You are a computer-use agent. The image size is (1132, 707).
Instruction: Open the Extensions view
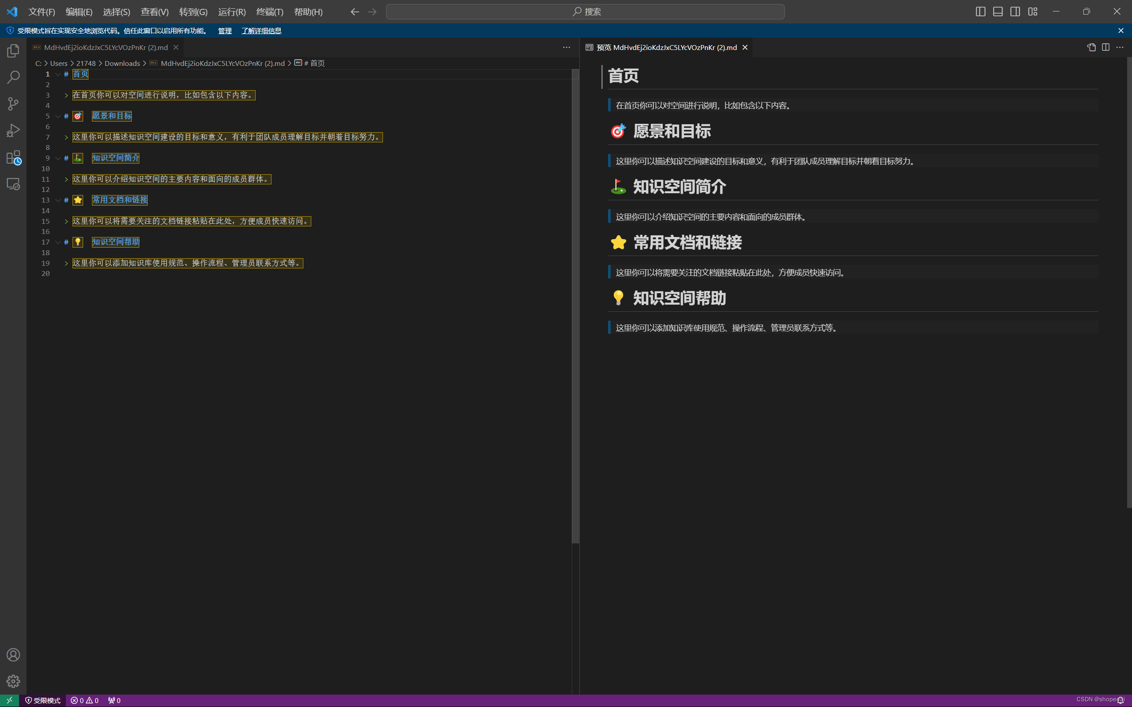tap(13, 157)
